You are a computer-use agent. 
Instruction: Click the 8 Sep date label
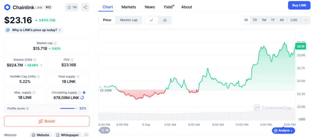tap(146, 125)
